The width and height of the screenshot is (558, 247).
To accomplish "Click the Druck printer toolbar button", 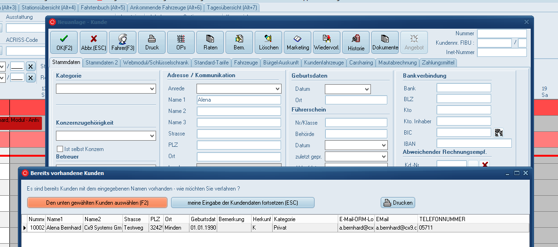I will pyautogui.click(x=152, y=42).
